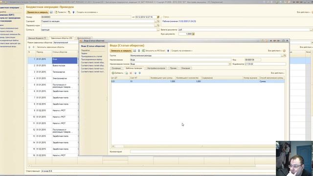This screenshot has height=176, width=313.
Task: Click Провести и закрыть button
Action: tap(37, 12)
